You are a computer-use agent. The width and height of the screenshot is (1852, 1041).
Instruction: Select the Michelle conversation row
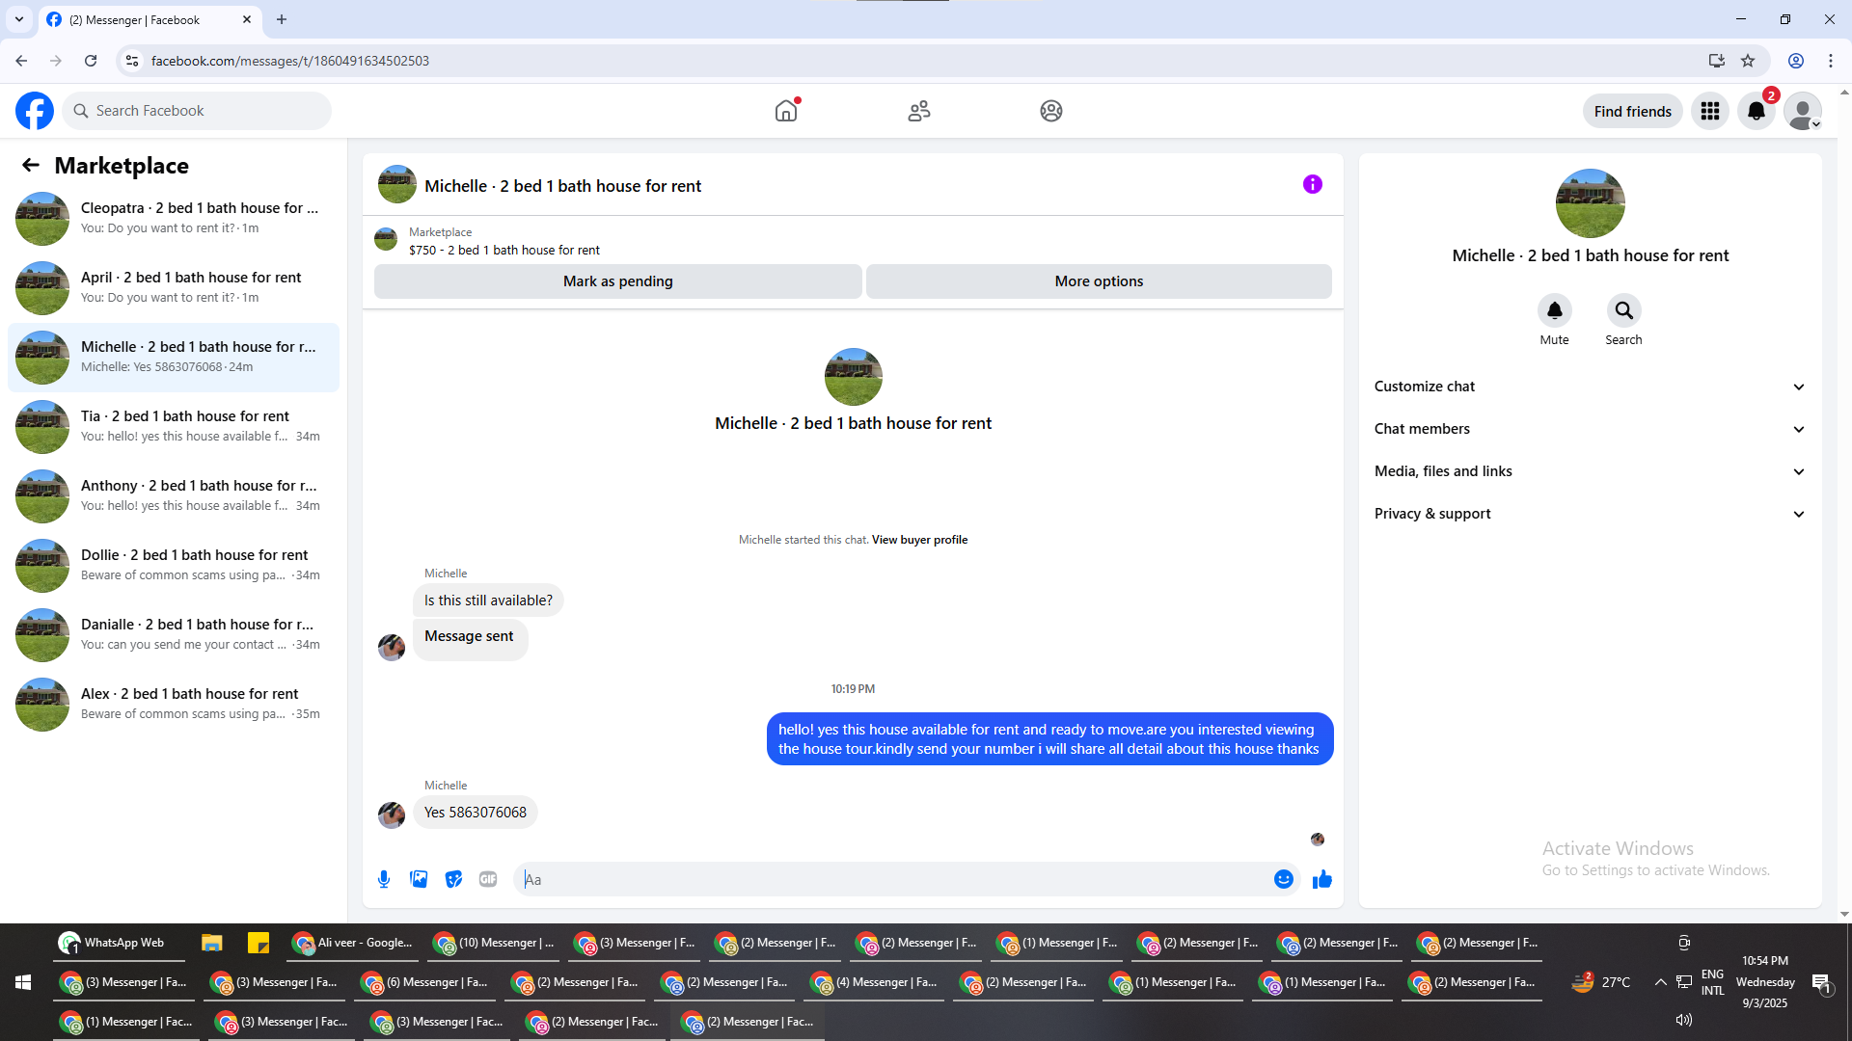(x=174, y=358)
